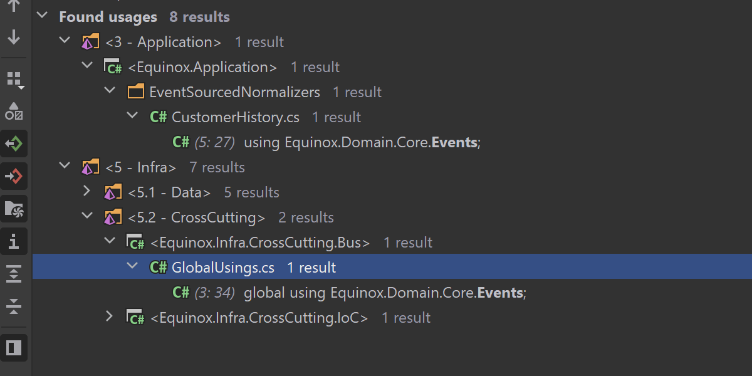Collapse the '3 - Application' folder chevron
This screenshot has width=752, height=376.
65,41
